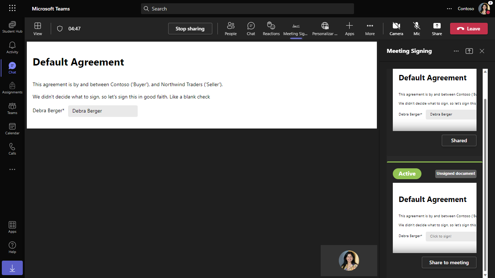Open the Calendar from the sidebar
The height and width of the screenshot is (278, 495).
(12, 129)
